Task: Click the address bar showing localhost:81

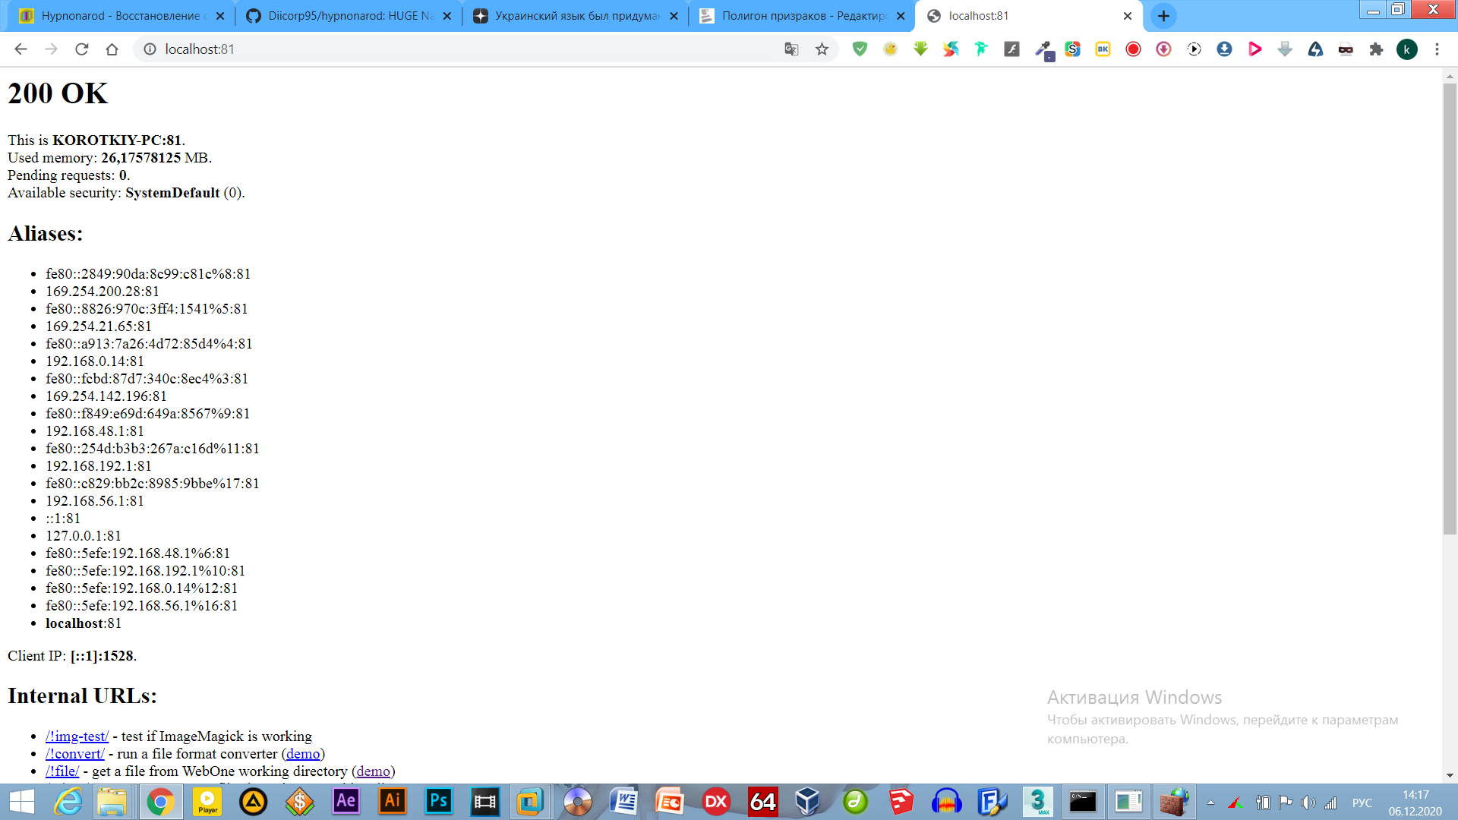Action: tap(456, 49)
